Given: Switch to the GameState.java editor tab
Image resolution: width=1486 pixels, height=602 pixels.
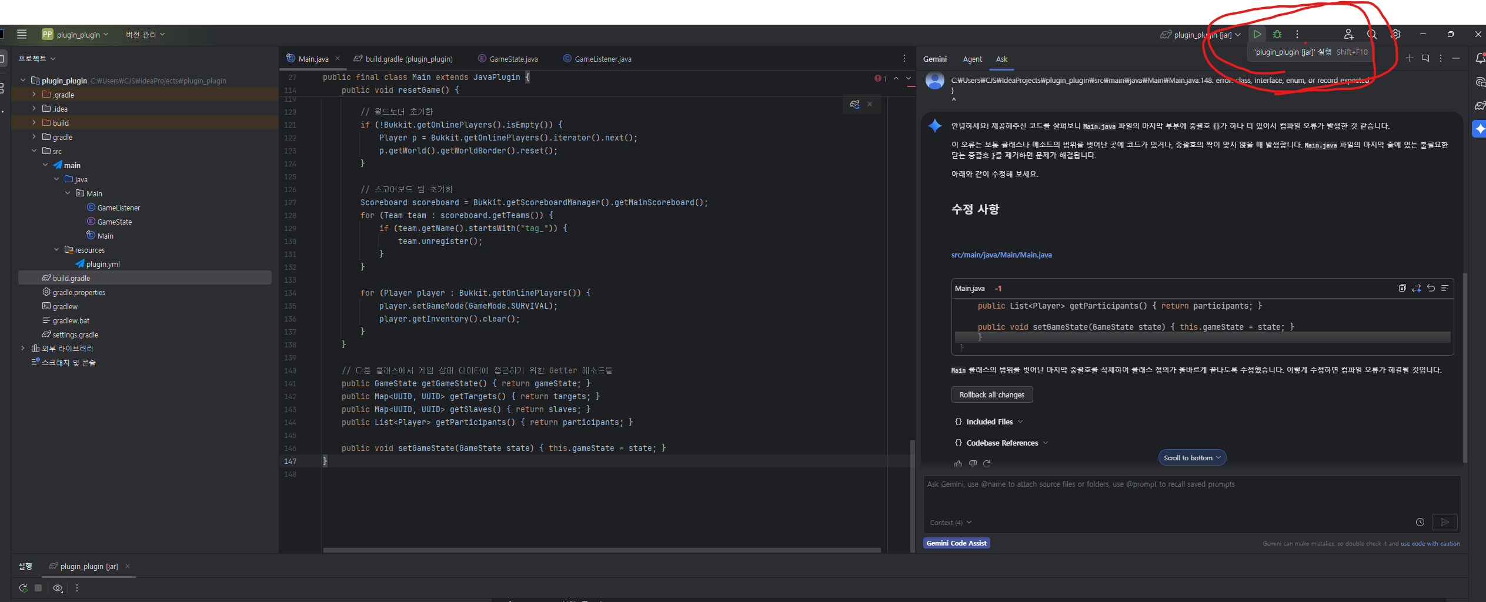Looking at the screenshot, I should pos(513,59).
